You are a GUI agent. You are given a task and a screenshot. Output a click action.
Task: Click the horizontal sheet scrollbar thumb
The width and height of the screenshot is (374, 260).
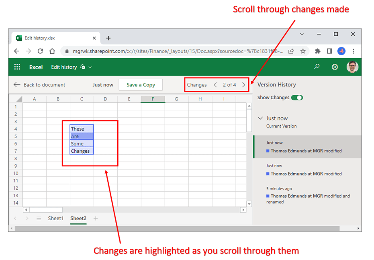tap(46, 210)
